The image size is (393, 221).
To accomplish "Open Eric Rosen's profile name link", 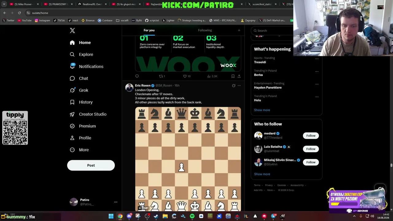I will pos(143,85).
